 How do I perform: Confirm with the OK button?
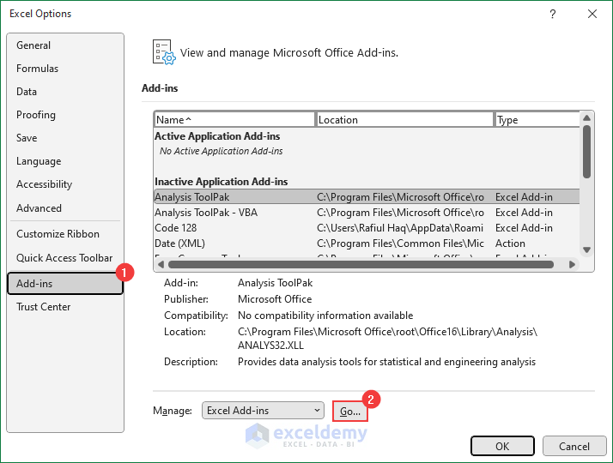(x=502, y=446)
